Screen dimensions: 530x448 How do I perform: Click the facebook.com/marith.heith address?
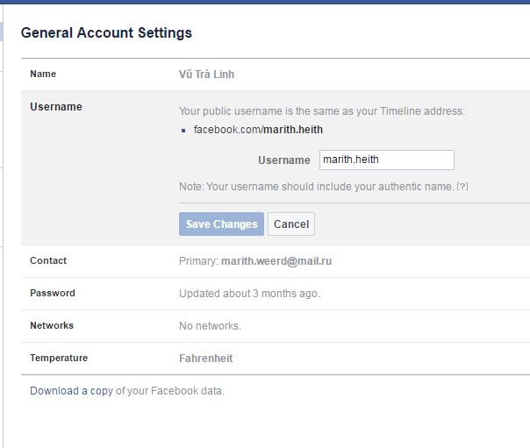click(x=258, y=130)
